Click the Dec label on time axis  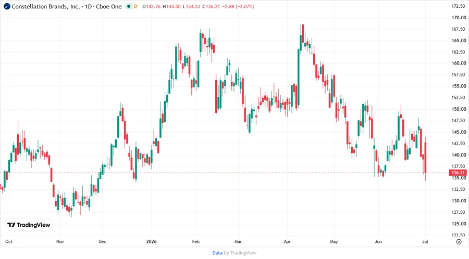(102, 241)
